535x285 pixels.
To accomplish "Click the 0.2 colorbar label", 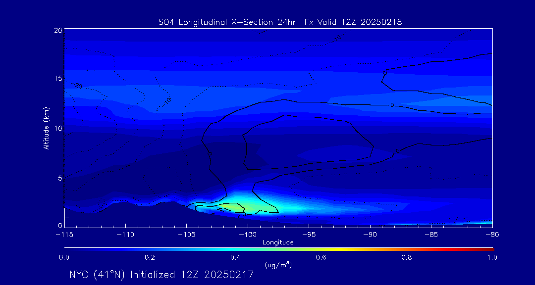I will 150,257.
